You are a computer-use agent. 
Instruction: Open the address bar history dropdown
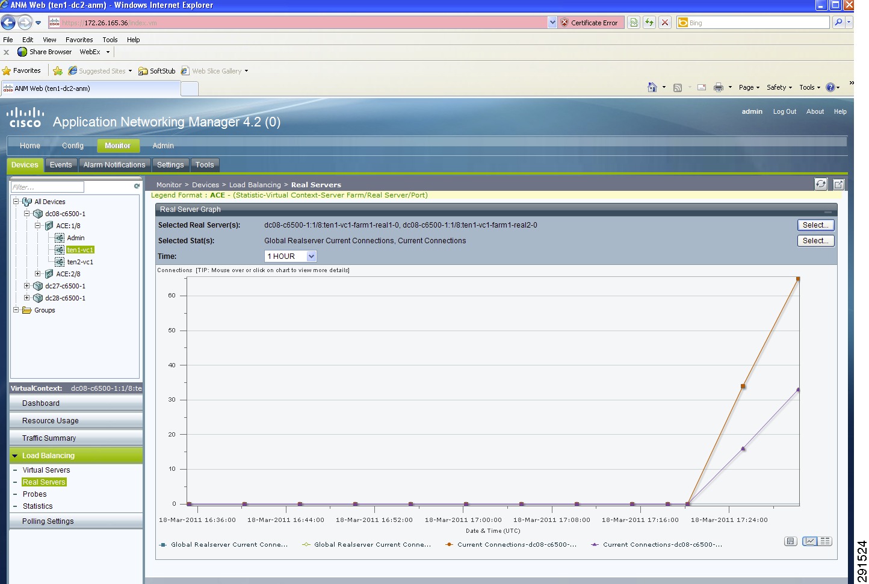(x=552, y=22)
